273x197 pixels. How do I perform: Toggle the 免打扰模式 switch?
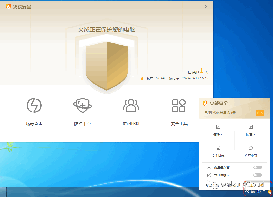click(x=257, y=175)
